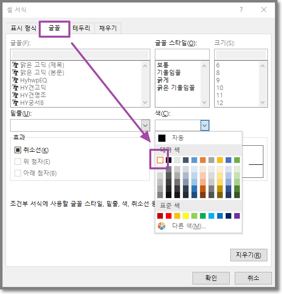This screenshot has height=294, width=282.
Task: Pick the purple standard color
Action: [x=237, y=216]
